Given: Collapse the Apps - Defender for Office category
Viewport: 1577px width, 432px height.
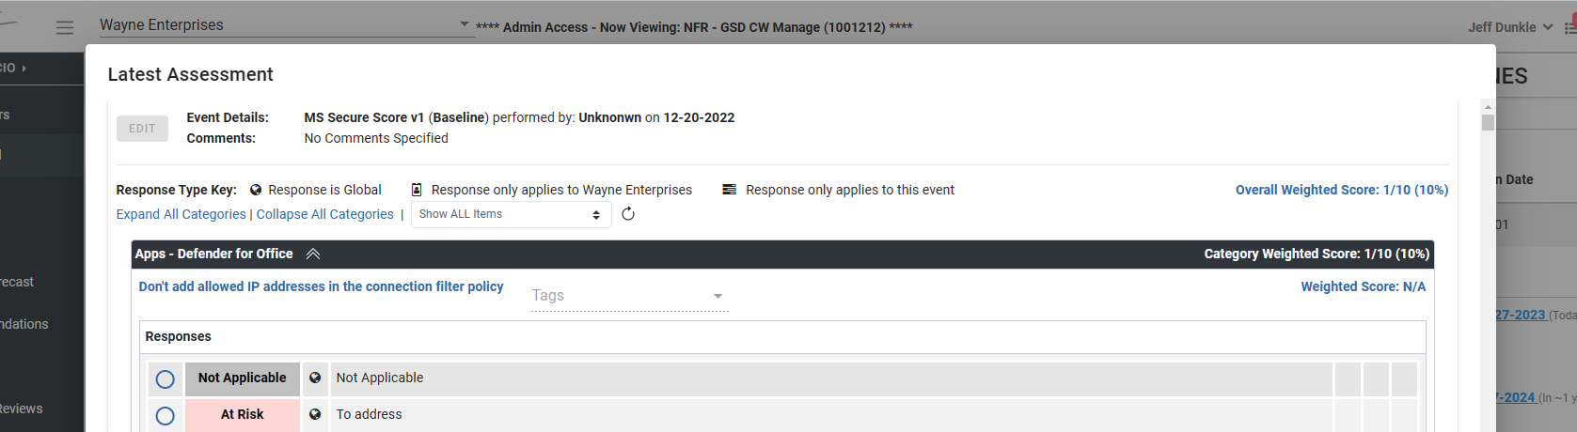Looking at the screenshot, I should pyautogui.click(x=313, y=254).
